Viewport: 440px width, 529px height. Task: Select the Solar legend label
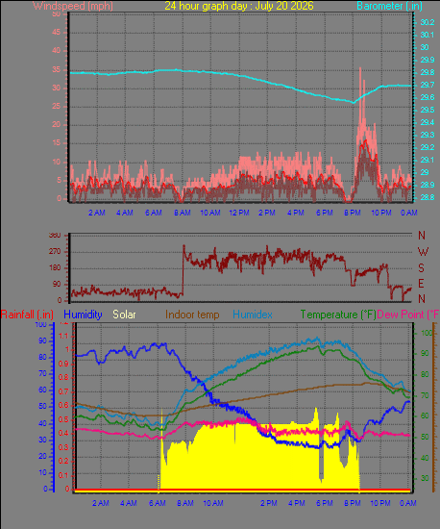point(124,315)
